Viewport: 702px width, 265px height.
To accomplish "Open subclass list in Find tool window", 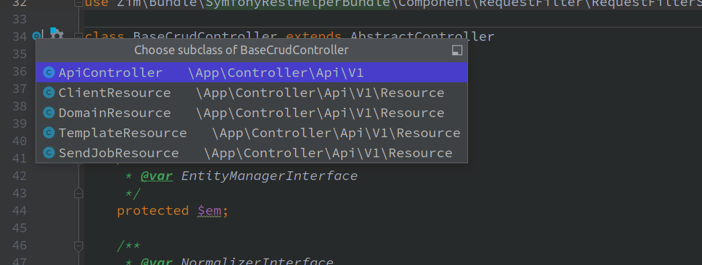I will coord(457,50).
